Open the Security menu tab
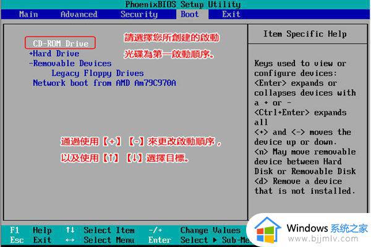This screenshot has width=371, height=247. 139,14
